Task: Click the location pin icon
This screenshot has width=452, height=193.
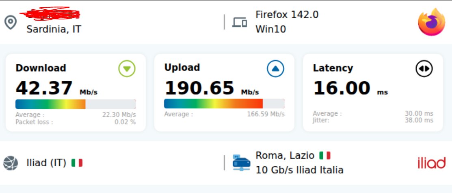Action: coord(10,22)
